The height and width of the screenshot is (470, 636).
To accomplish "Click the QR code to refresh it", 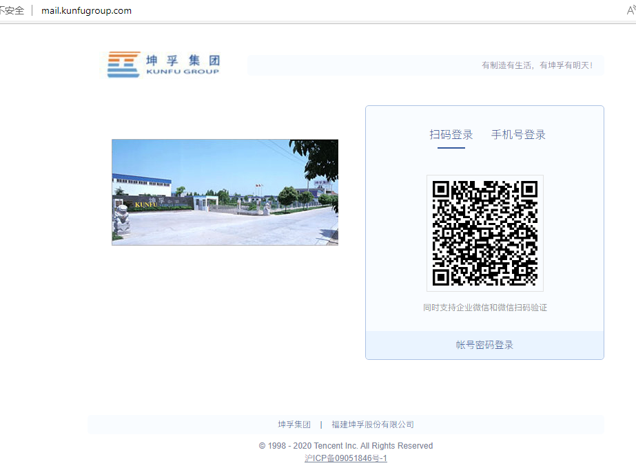I will (x=485, y=233).
